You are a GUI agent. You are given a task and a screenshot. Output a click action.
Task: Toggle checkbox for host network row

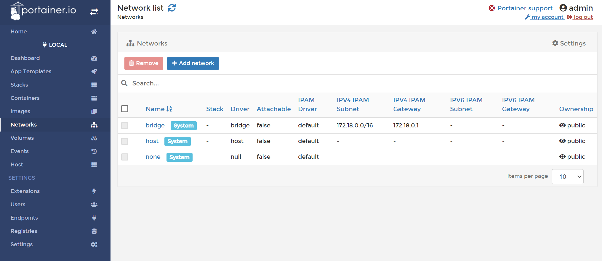[125, 141]
